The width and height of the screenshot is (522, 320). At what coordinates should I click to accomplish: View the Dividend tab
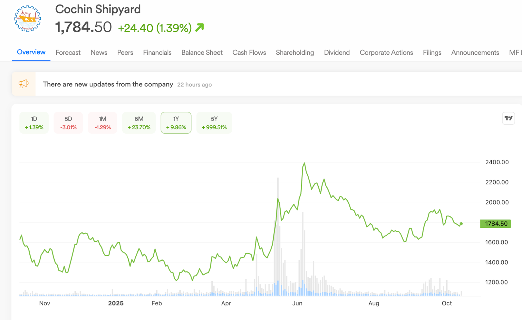pos(337,52)
